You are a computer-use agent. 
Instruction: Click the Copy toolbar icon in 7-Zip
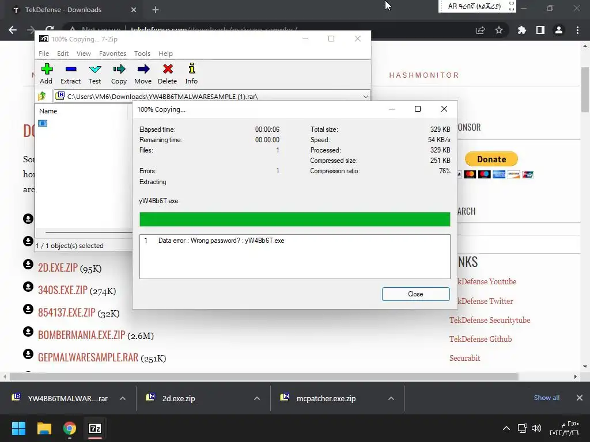point(119,69)
